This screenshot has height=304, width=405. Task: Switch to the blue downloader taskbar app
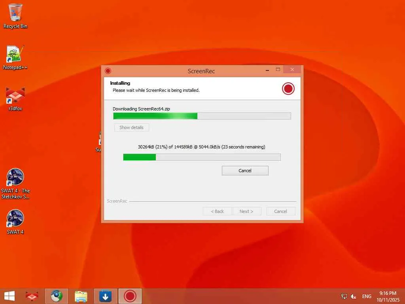point(105,296)
